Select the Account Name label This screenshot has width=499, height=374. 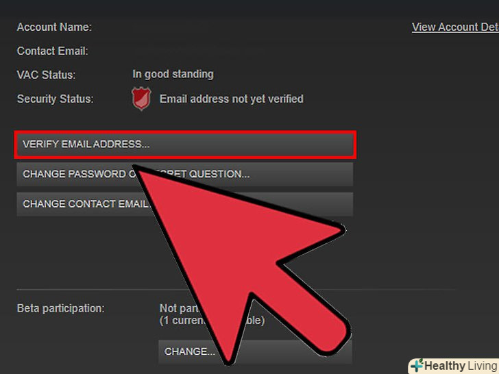coord(54,27)
